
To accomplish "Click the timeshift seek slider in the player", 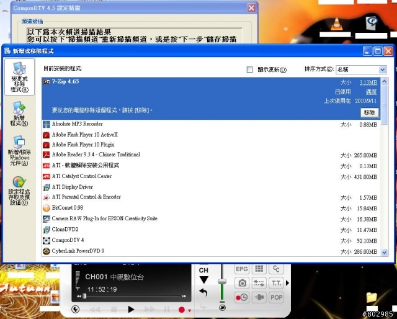I will tap(84, 296).
